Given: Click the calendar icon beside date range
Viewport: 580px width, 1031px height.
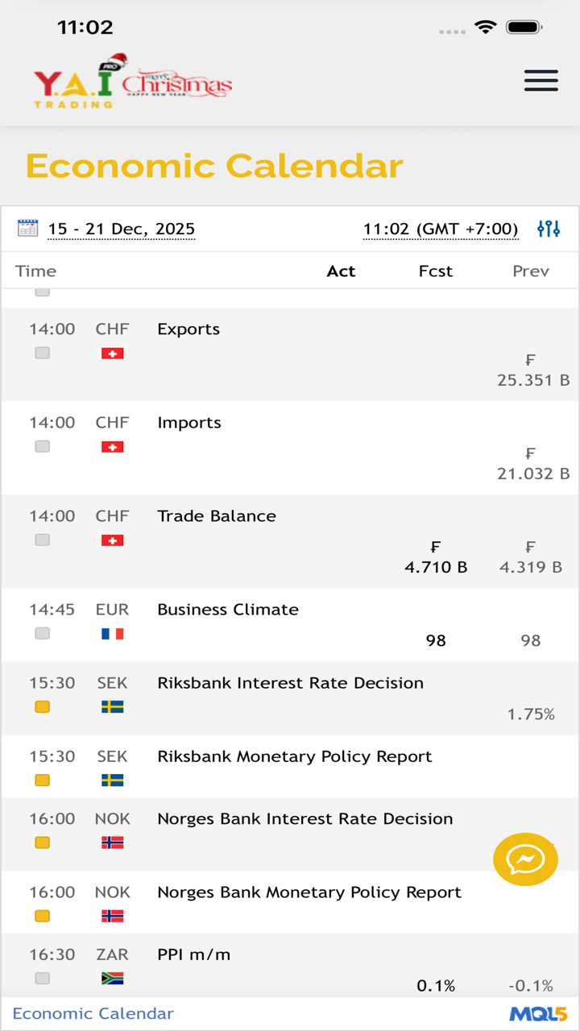Looking at the screenshot, I should [28, 228].
